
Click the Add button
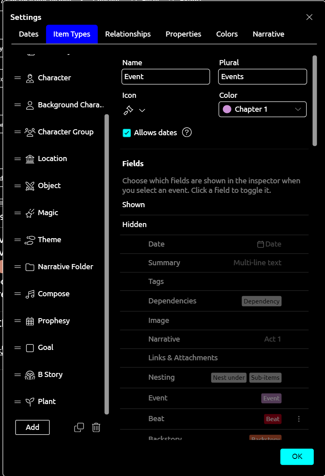pos(33,427)
